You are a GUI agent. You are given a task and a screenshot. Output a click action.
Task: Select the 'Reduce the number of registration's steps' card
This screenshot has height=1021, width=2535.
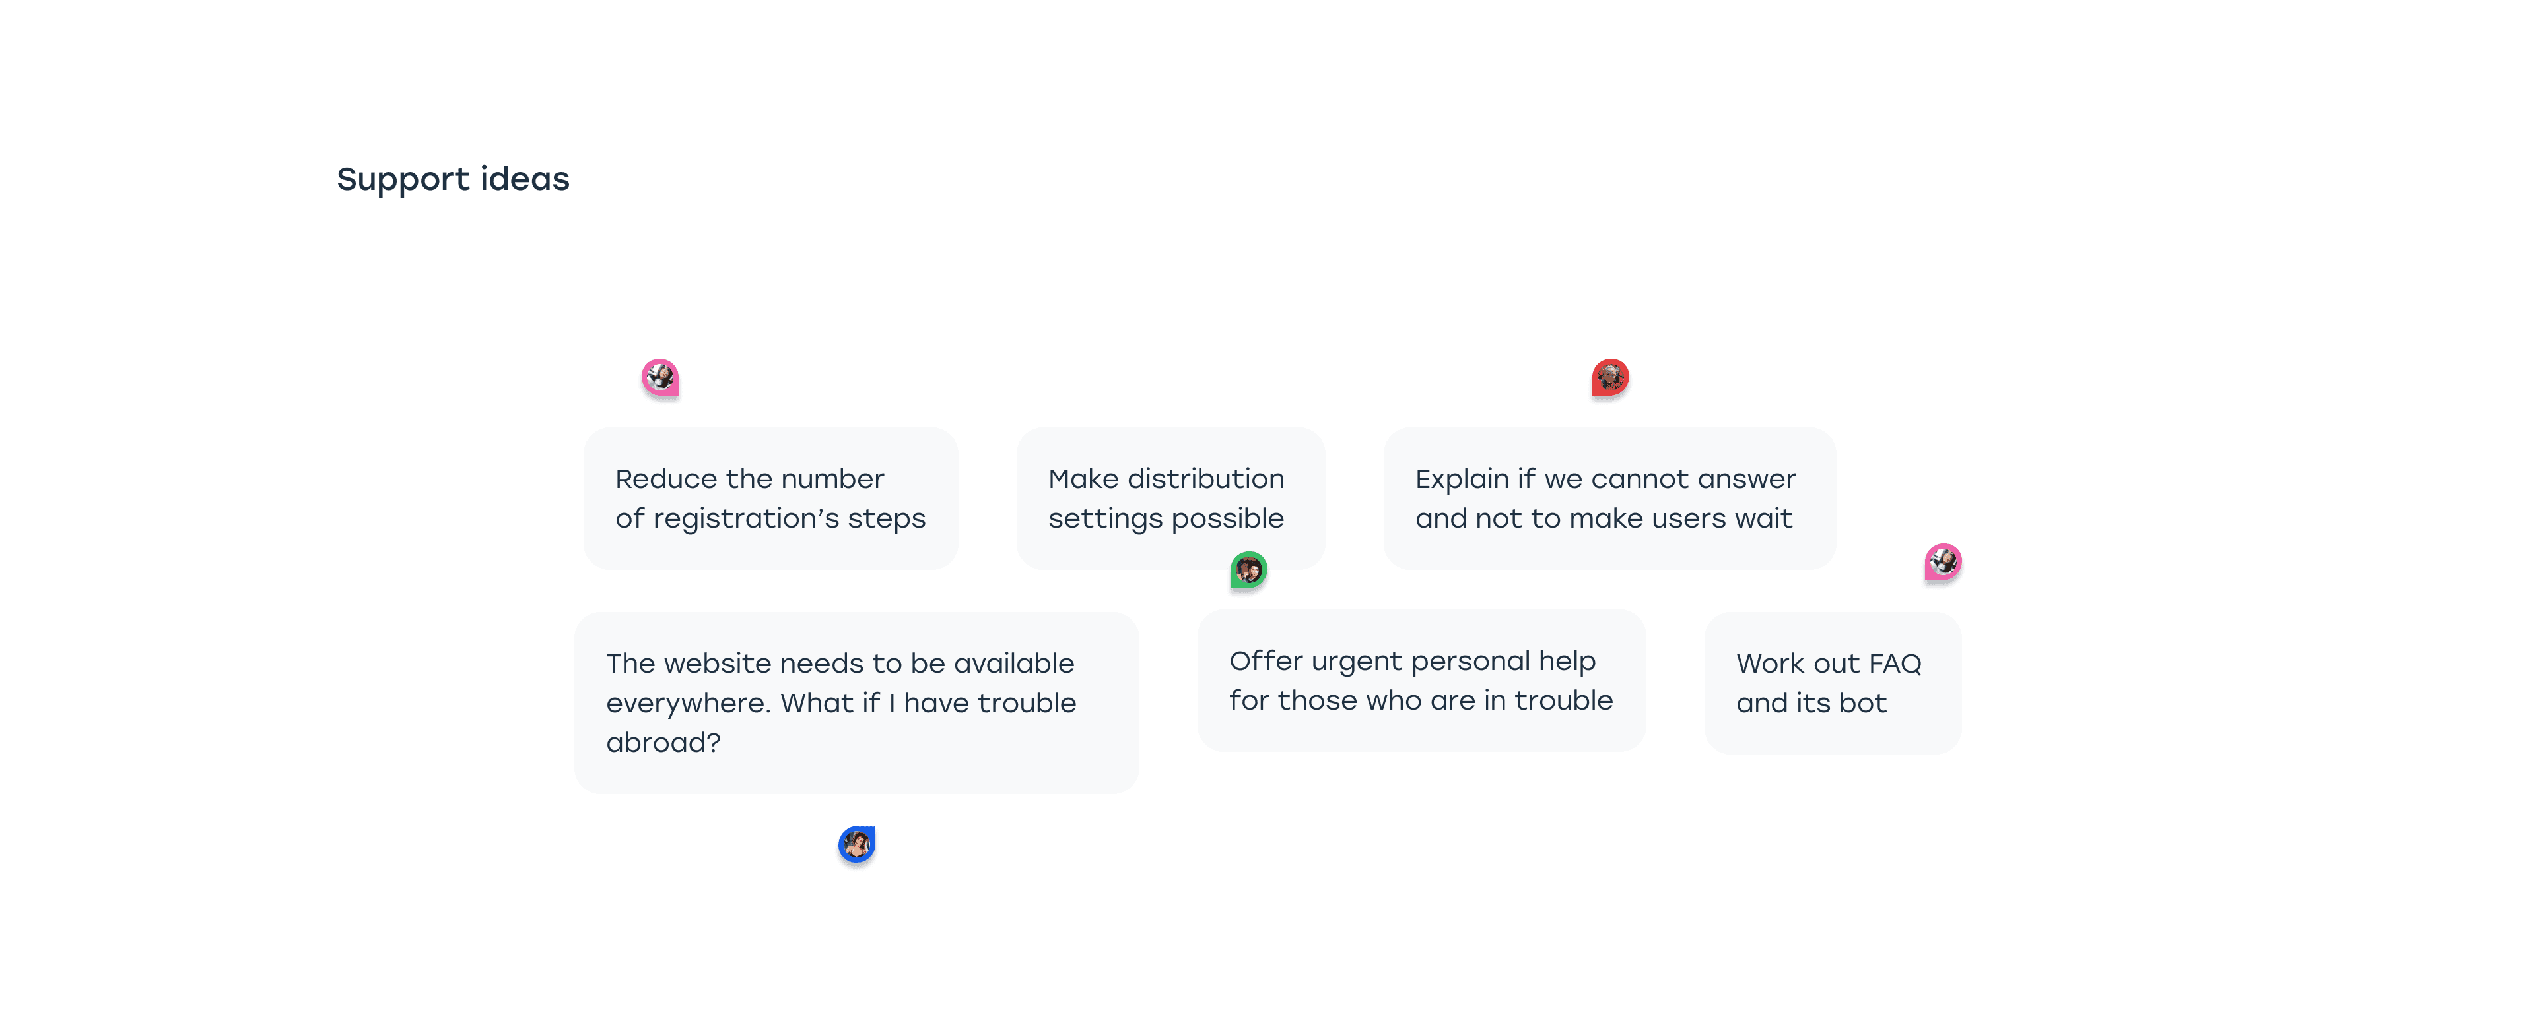tap(770, 498)
